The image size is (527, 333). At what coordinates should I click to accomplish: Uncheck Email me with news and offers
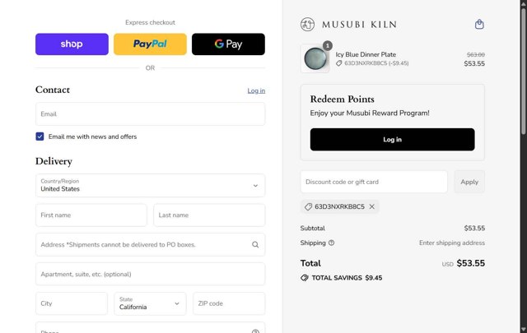coord(40,136)
